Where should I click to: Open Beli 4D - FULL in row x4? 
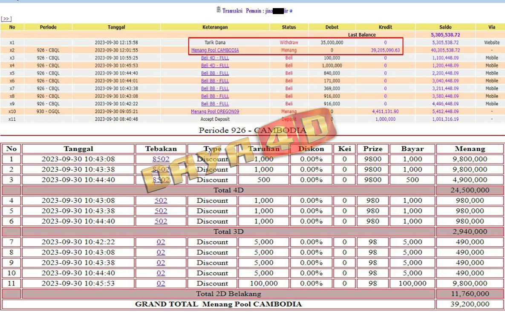[x=215, y=66]
